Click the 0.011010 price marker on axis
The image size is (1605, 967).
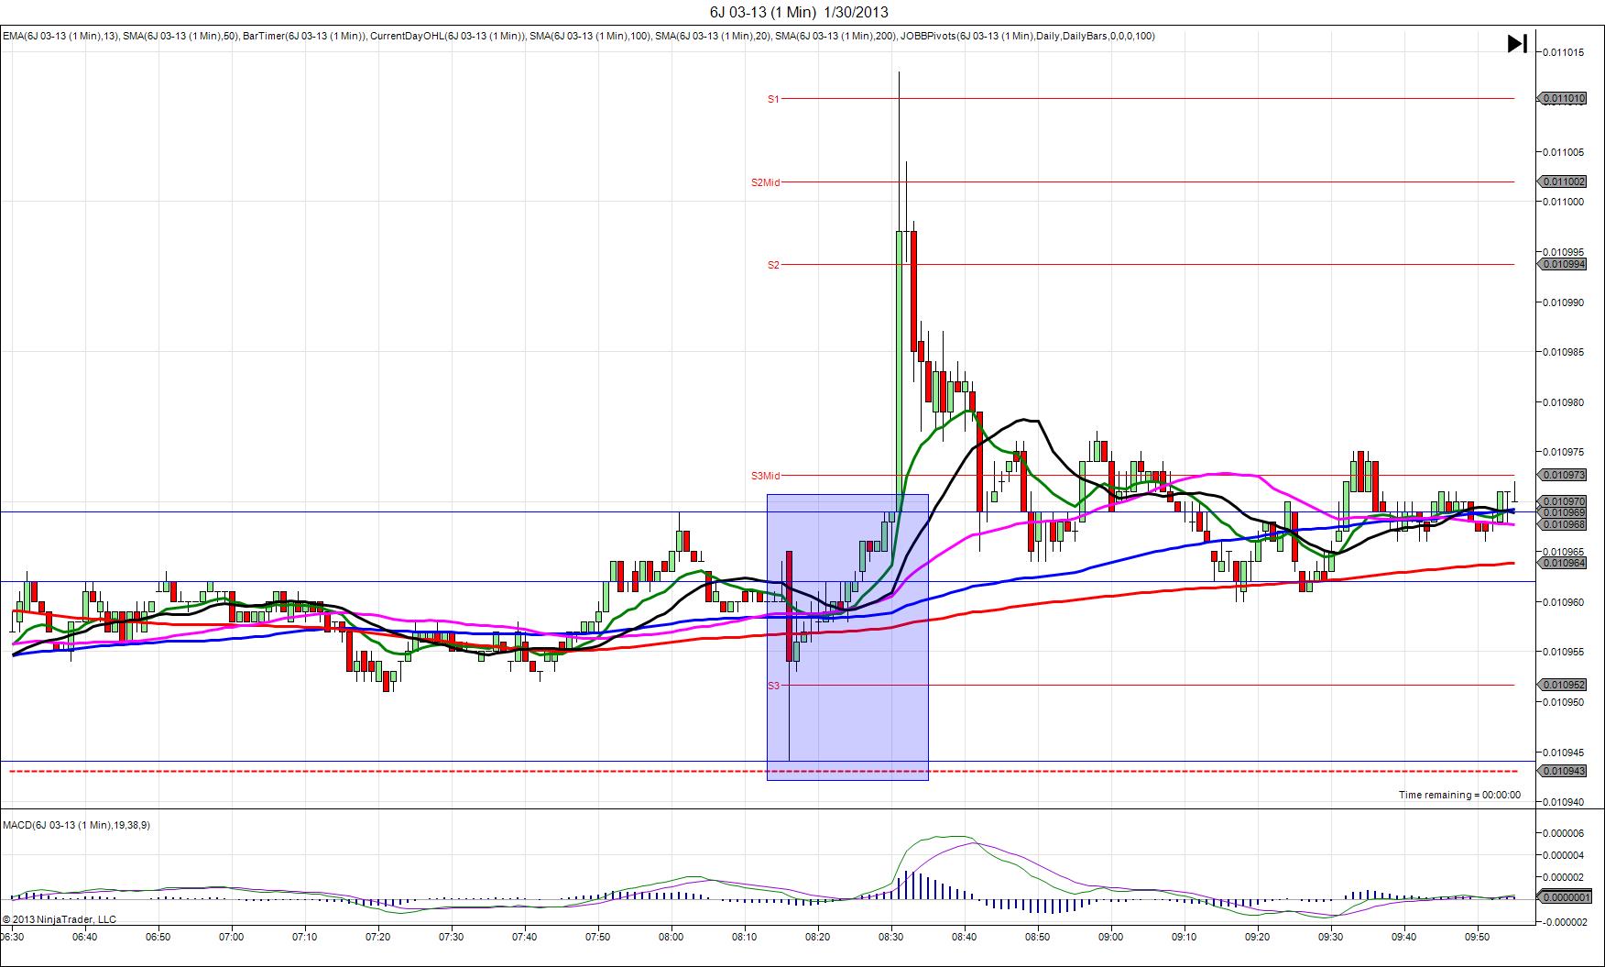tap(1562, 98)
